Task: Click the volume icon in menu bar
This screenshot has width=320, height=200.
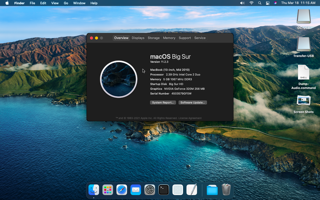Action: click(242, 3)
